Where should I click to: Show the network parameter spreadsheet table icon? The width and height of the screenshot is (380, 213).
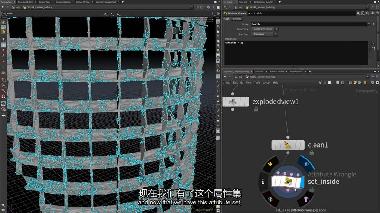337,82
